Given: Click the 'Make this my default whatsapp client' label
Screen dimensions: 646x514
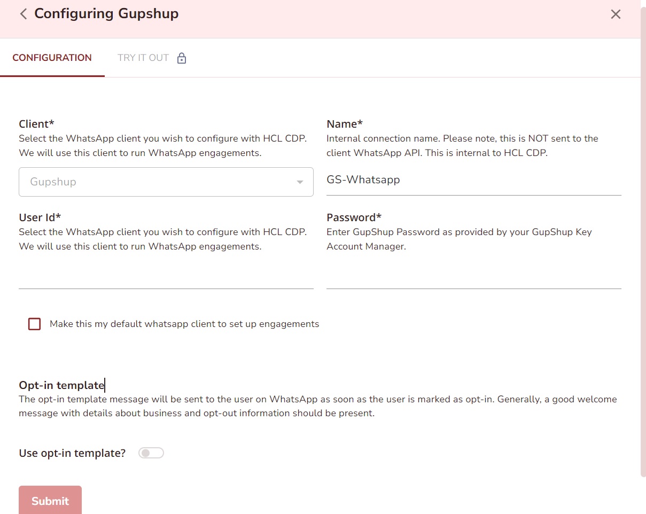Looking at the screenshot, I should pos(184,324).
